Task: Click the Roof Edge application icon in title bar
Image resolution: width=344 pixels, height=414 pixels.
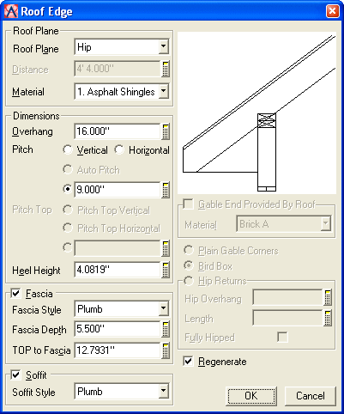Action: tap(11, 11)
